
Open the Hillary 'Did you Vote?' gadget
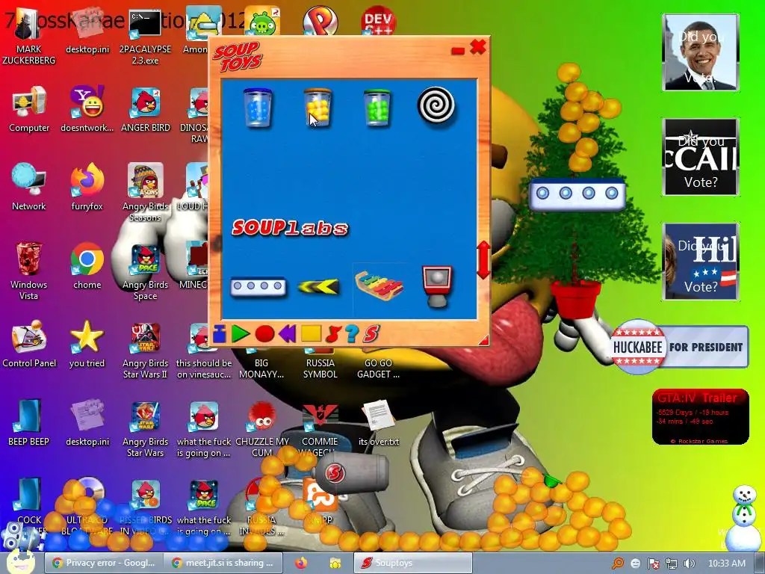(701, 261)
